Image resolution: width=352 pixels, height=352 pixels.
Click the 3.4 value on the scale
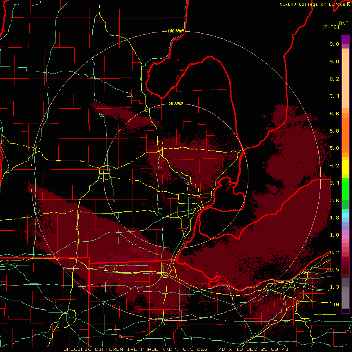click(x=334, y=183)
